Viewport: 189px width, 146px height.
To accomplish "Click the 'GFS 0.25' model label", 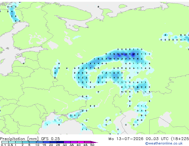I will tap(50, 139).
